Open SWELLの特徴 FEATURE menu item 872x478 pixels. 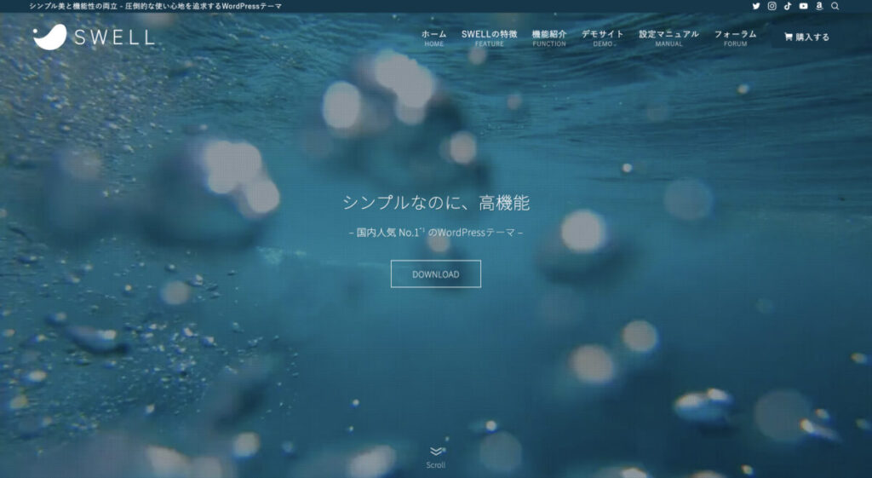pos(489,38)
